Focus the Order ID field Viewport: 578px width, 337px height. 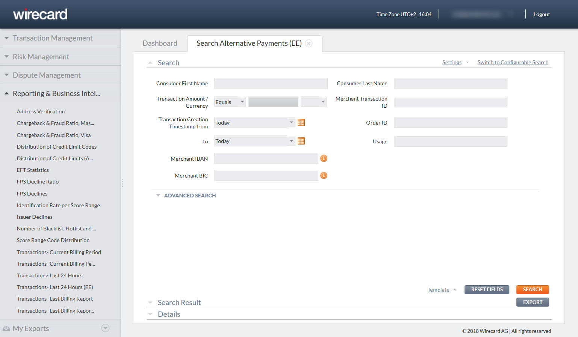pos(451,122)
